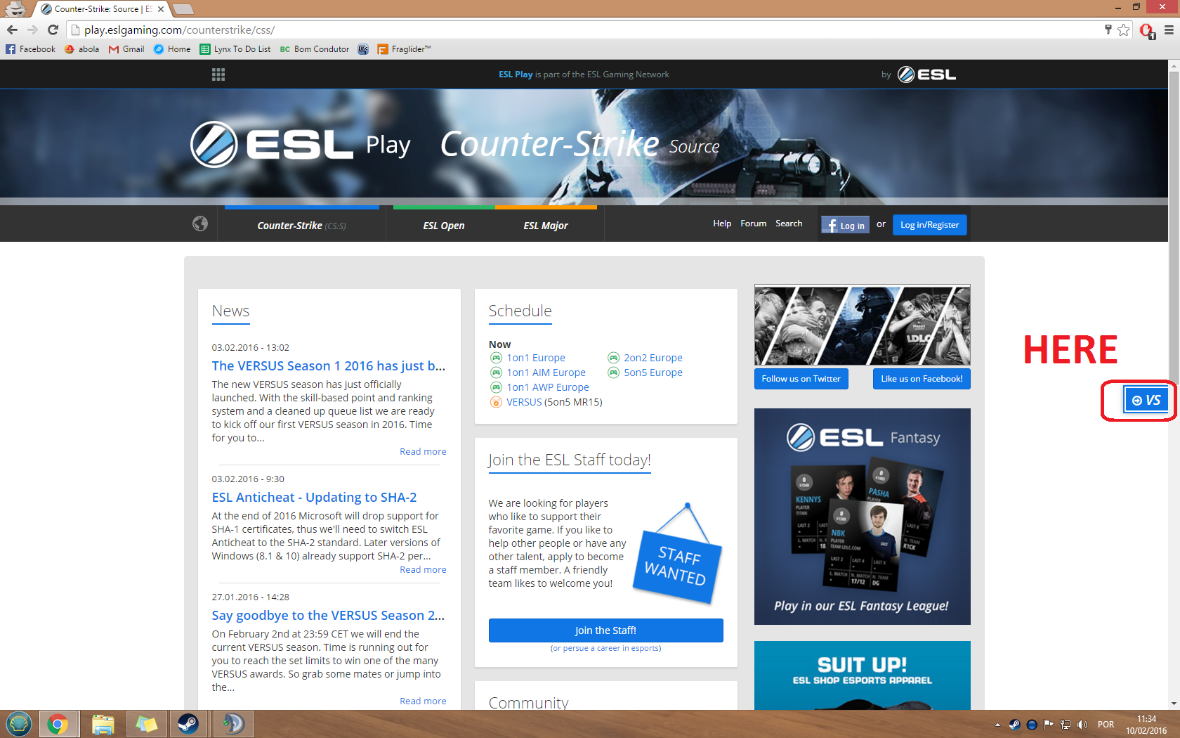1180x738 pixels.
Task: Reload the ESL Play page
Action: [53, 30]
